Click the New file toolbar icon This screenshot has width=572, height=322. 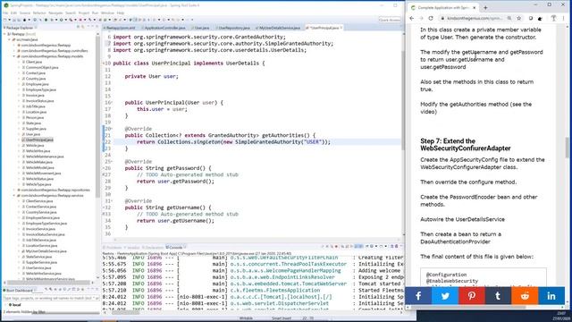5,20
